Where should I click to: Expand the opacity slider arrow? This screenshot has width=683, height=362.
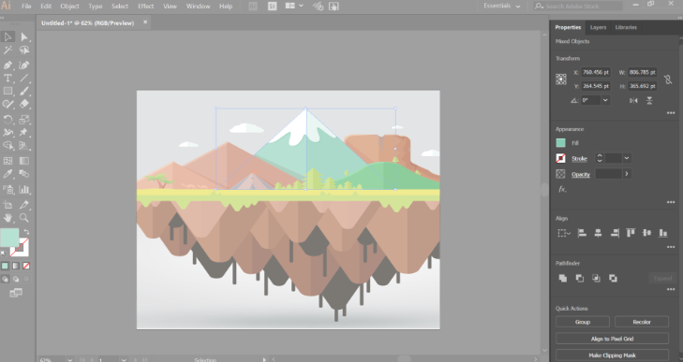[x=627, y=174]
